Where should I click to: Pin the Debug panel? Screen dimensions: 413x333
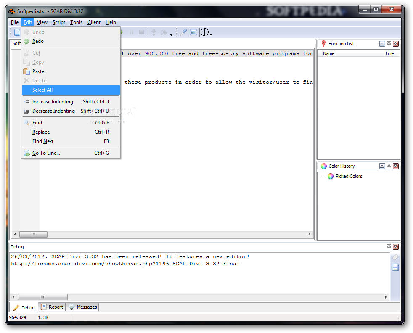[x=389, y=247]
